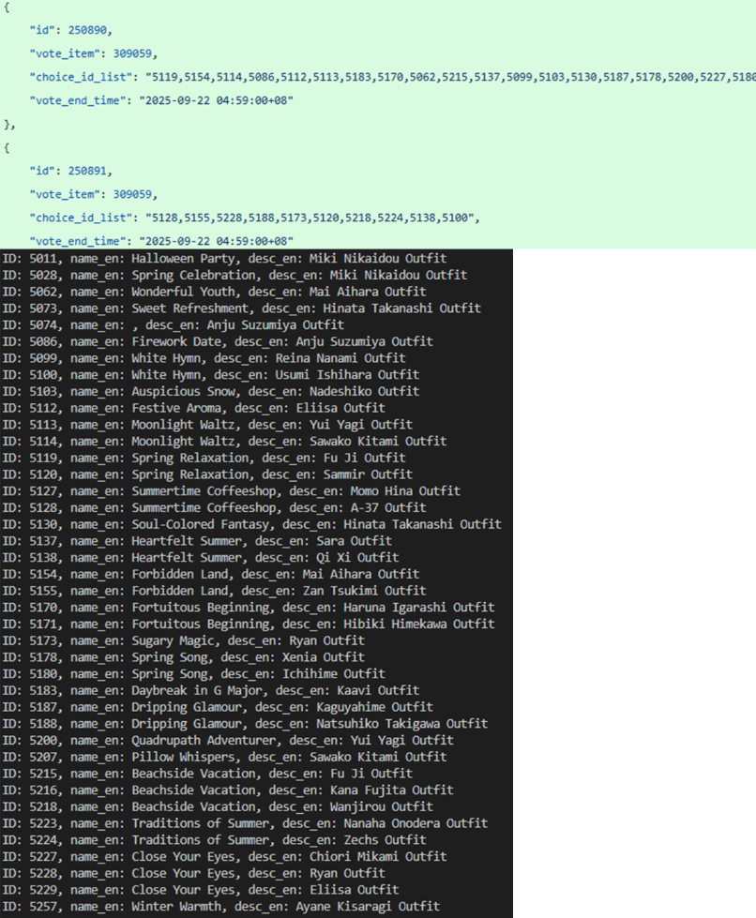Image resolution: width=756 pixels, height=918 pixels.
Task: Select Traditions of Summer Zechs row
Action: click(215, 839)
